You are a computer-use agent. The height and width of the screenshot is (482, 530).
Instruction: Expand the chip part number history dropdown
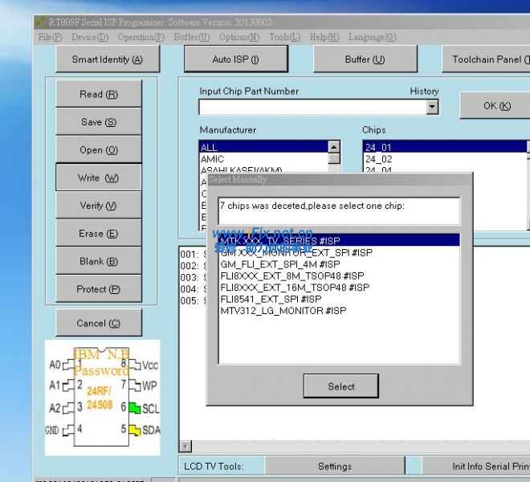pyautogui.click(x=432, y=107)
